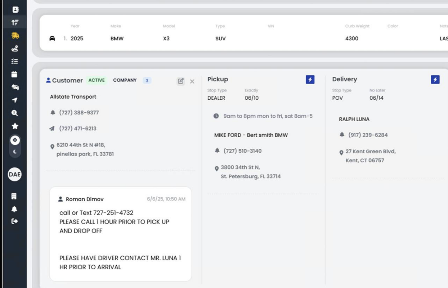
Task: Click the paper plane icon beside (727) 471-6213
Action: pos(53,129)
